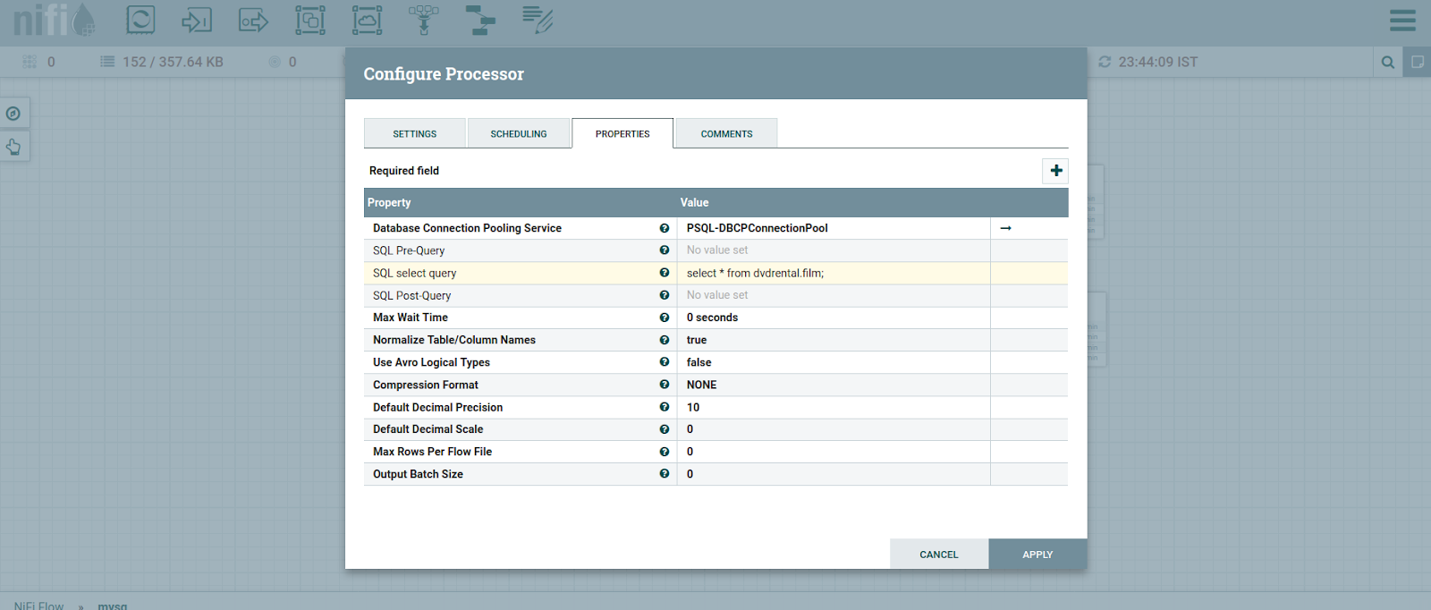This screenshot has height=610, width=1431.
Task: Click the Process Group toolbar icon
Action: 310,20
